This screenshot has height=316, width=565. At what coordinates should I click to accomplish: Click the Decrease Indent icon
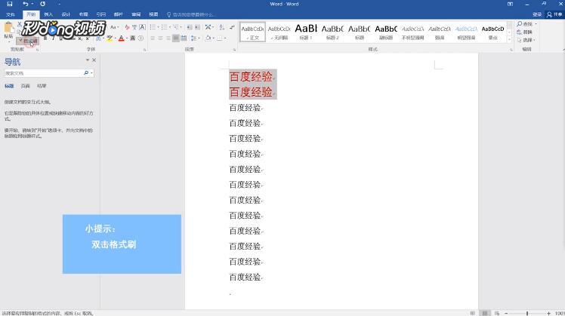(190, 27)
